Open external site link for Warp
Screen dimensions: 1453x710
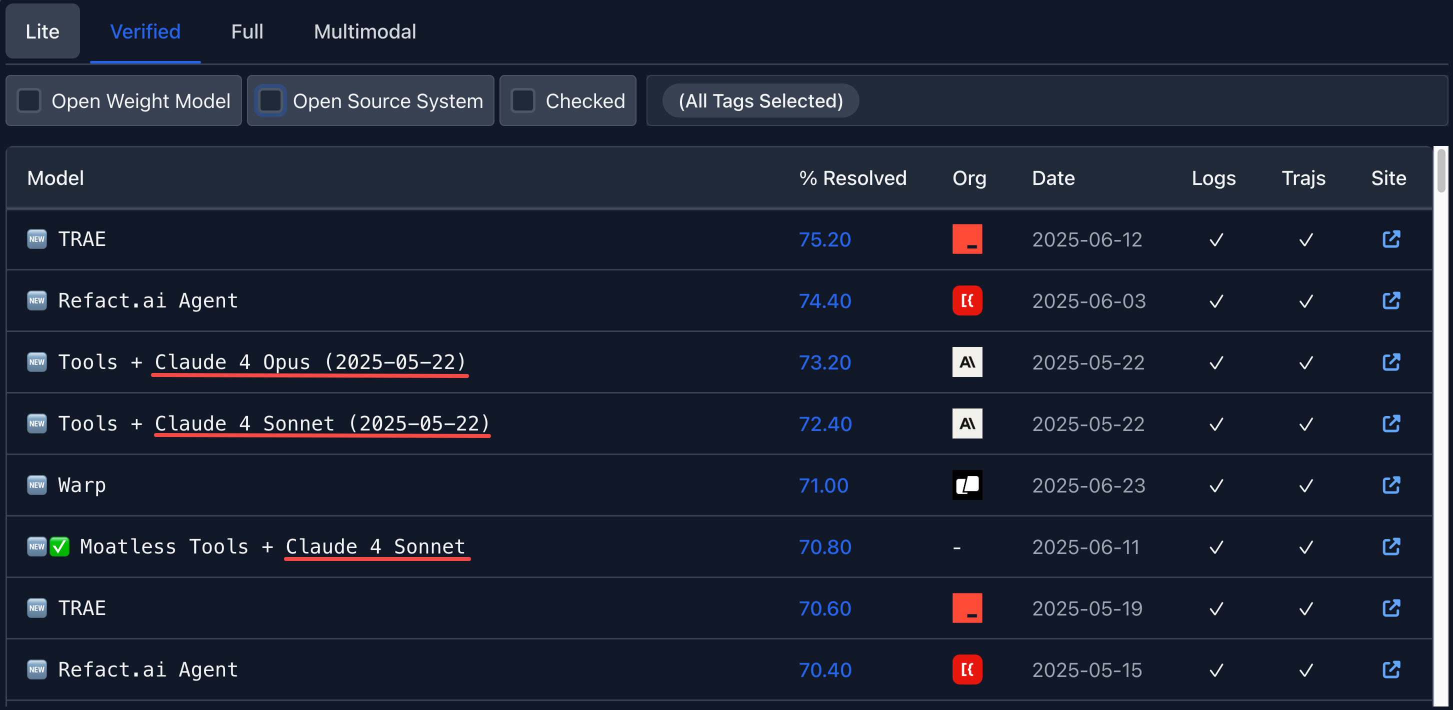click(1390, 485)
